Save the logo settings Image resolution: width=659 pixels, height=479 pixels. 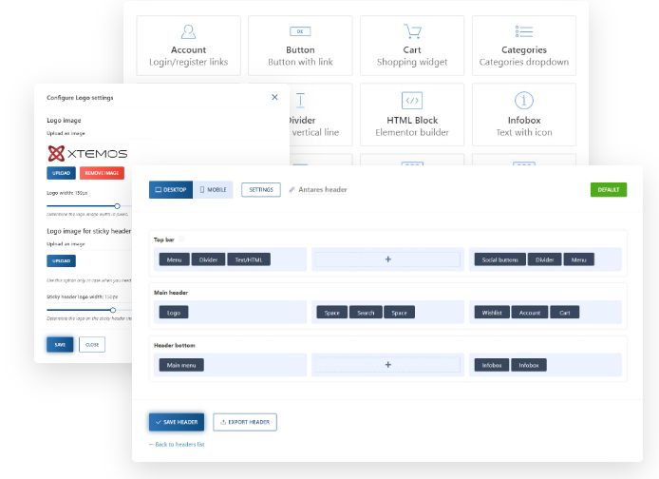60,344
